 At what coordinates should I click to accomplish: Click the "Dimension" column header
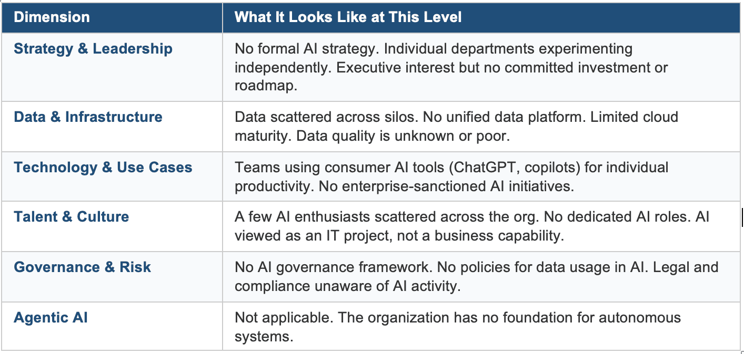[x=52, y=17]
